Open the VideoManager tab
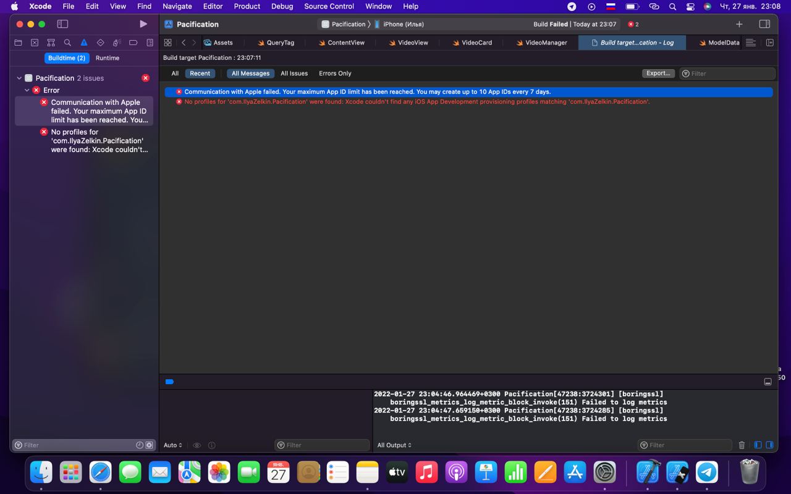 [541, 43]
